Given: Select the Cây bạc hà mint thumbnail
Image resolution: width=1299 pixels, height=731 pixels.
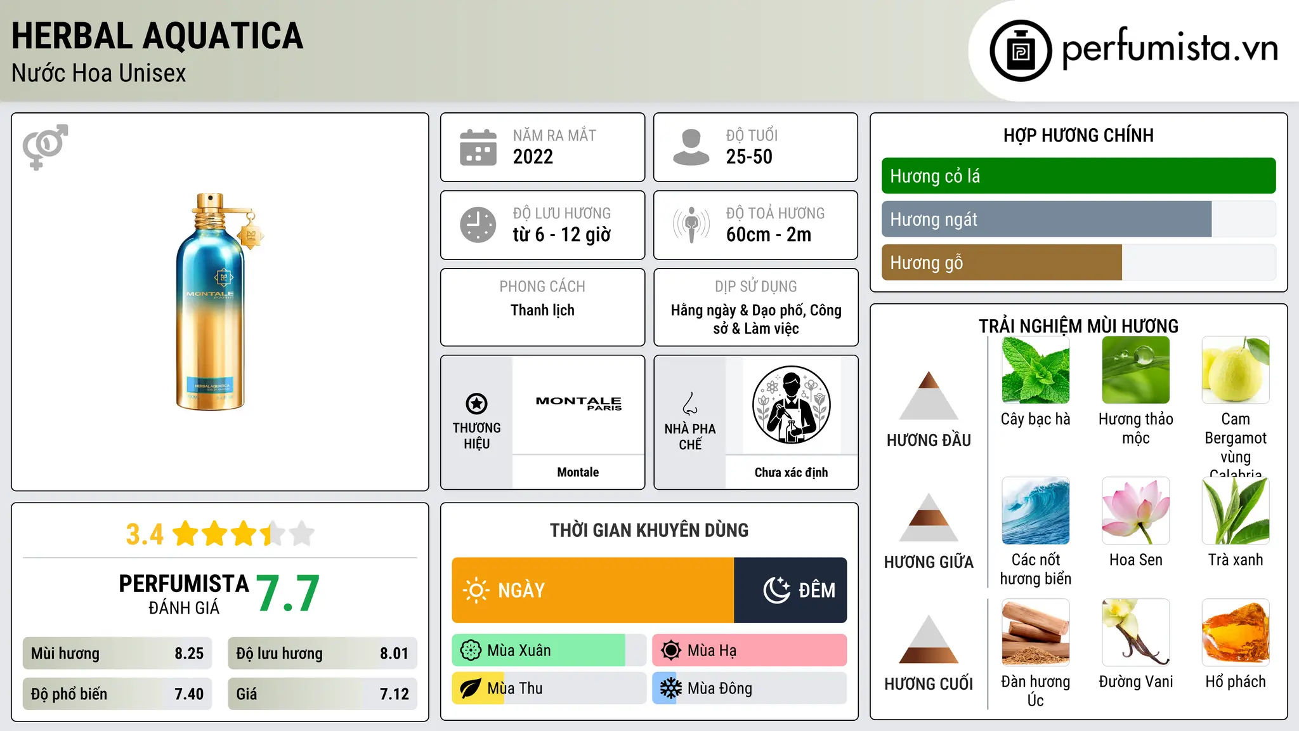Looking at the screenshot, I should 1036,370.
